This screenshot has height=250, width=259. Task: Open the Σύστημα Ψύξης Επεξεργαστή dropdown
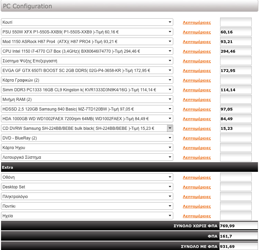(87, 61)
